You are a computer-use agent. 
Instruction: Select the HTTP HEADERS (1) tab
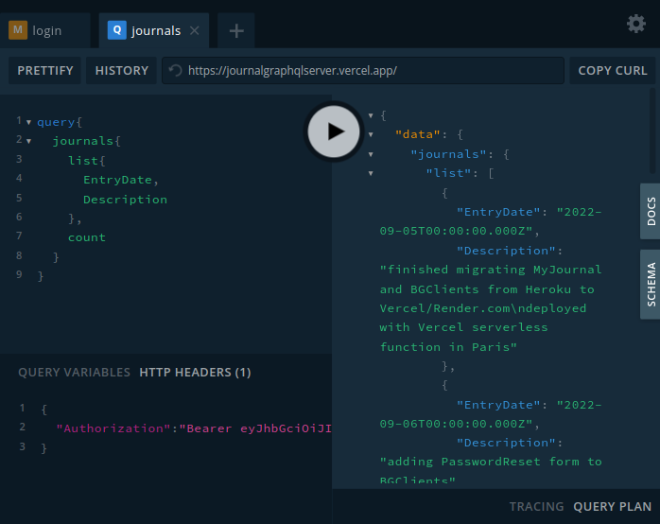tap(195, 373)
